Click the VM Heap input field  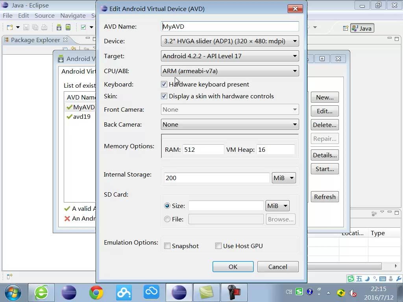(x=275, y=149)
